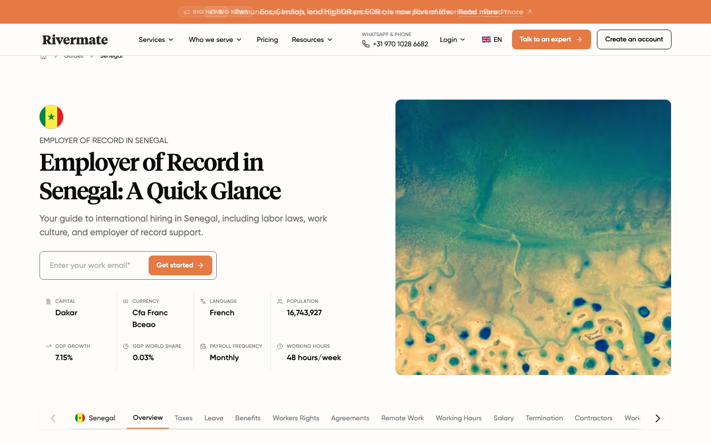Click the small Senegal flag in tab bar
Image resolution: width=711 pixels, height=444 pixels.
[x=80, y=418]
